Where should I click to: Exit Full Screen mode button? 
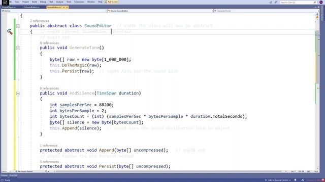coord(111,2)
